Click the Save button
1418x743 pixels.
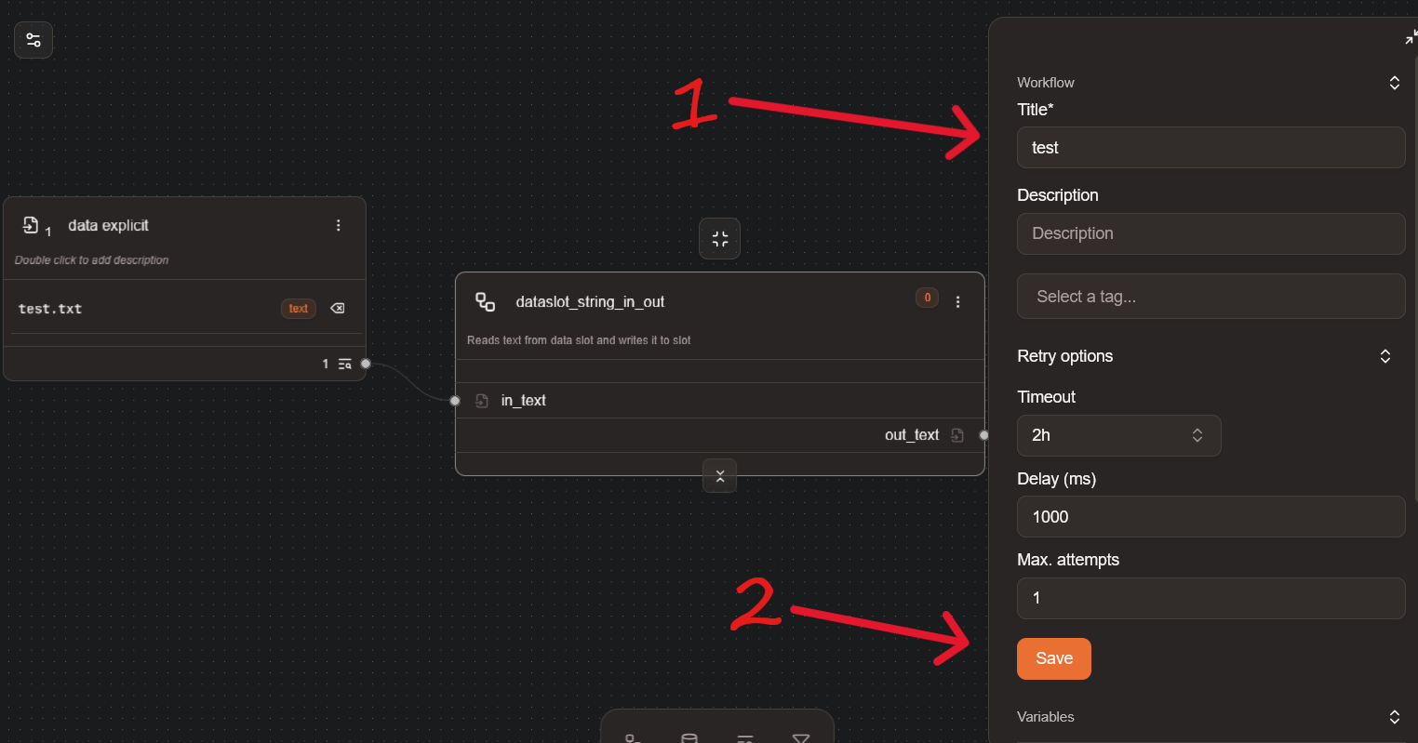[x=1053, y=658]
